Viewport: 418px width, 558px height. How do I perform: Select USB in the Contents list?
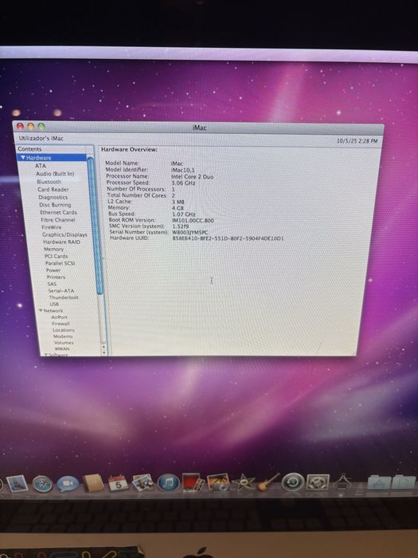tap(54, 304)
